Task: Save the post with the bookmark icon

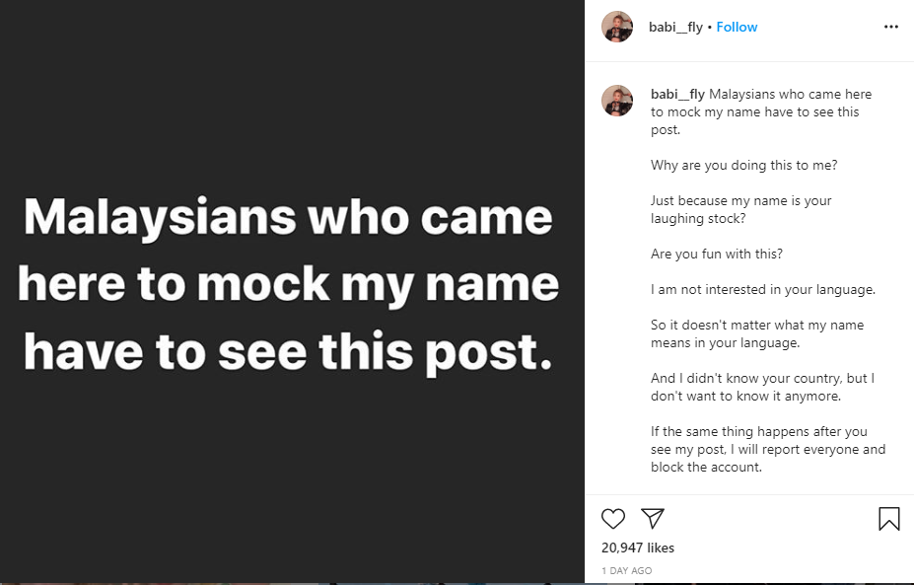Action: pyautogui.click(x=888, y=519)
